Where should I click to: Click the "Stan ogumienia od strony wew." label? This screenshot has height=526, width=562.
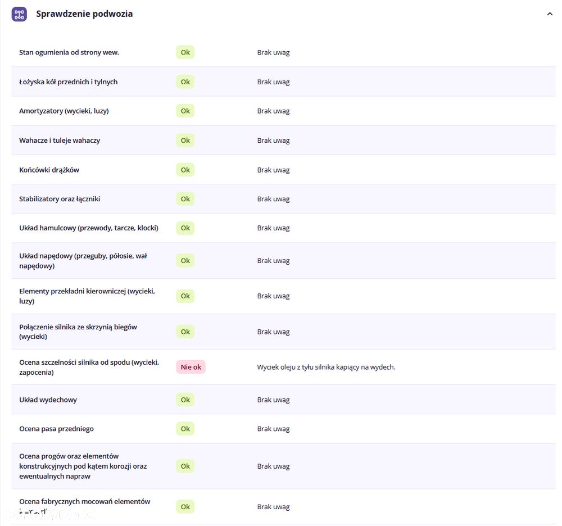69,52
